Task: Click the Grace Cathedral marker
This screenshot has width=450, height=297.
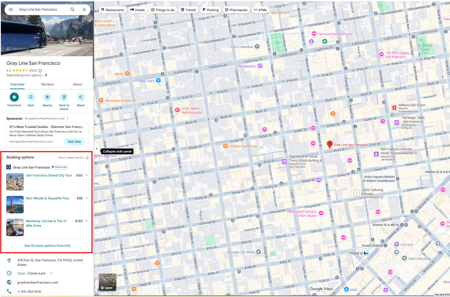Action: click(x=257, y=47)
